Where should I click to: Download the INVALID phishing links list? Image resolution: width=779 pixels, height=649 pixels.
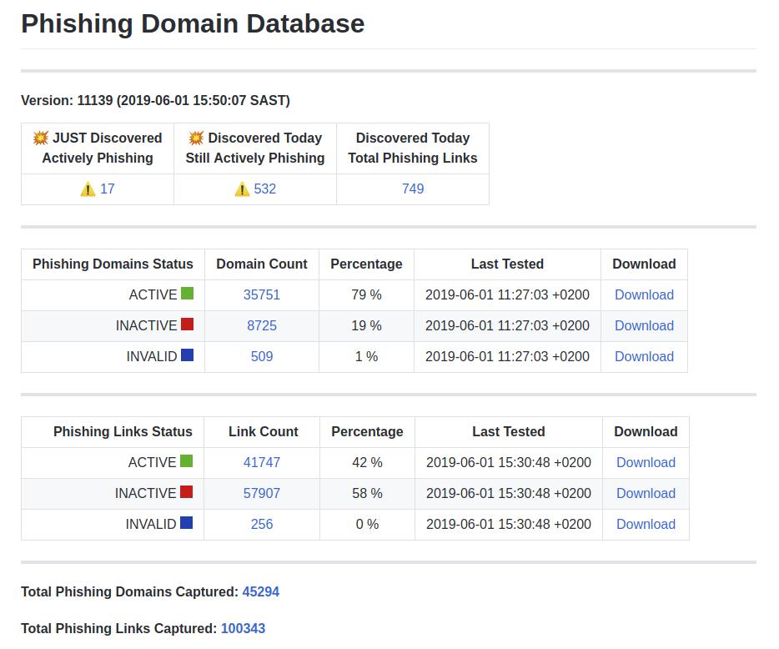[646, 524]
